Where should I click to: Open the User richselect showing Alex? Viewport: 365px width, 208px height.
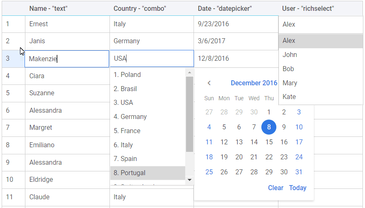click(x=320, y=25)
